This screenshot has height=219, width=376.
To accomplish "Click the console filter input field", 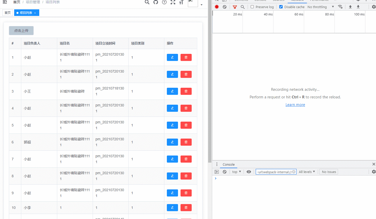I will coord(274,172).
